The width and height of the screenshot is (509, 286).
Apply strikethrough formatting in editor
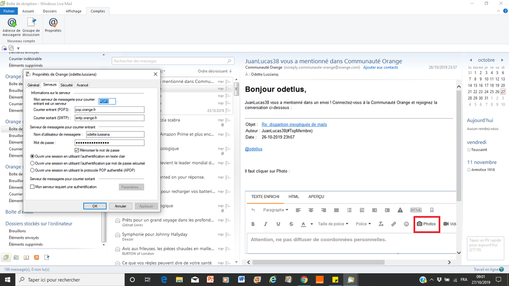(x=291, y=224)
